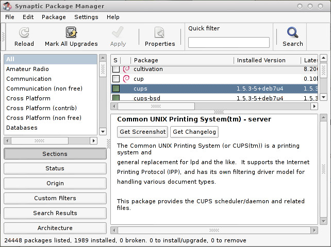Sort by Package column header

(x=182, y=60)
